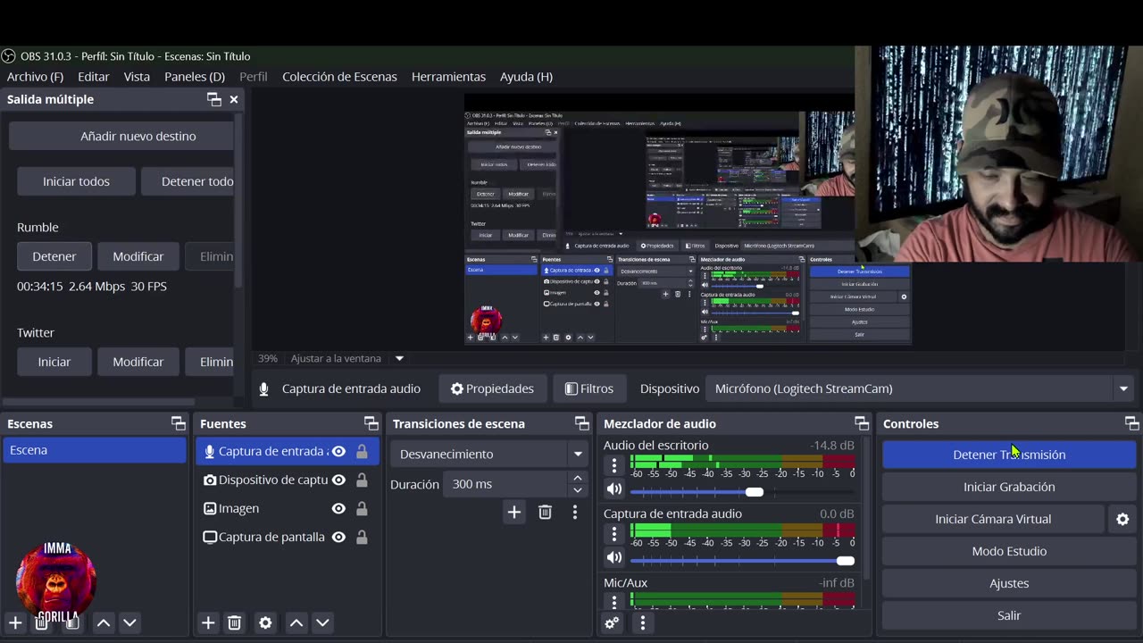
Task: Float the Mezclador de audio dock
Action: coord(862,423)
